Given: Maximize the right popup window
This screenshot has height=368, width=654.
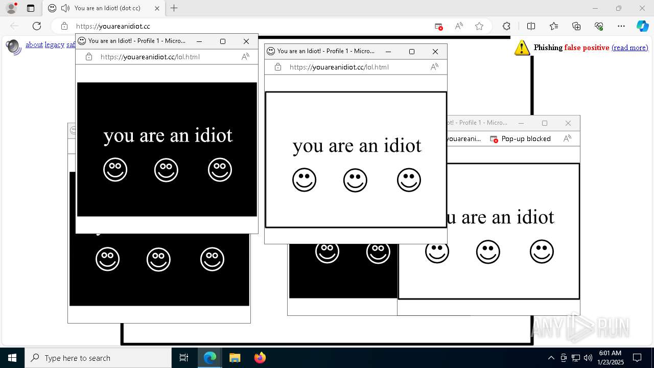Looking at the screenshot, I should [x=545, y=123].
